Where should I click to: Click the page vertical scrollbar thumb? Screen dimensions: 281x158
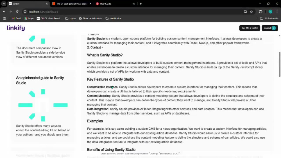(279, 65)
